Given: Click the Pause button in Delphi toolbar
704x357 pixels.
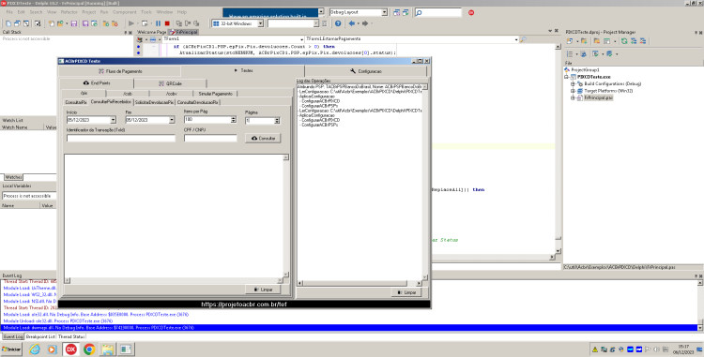Looking at the screenshot, I should (x=158, y=23).
